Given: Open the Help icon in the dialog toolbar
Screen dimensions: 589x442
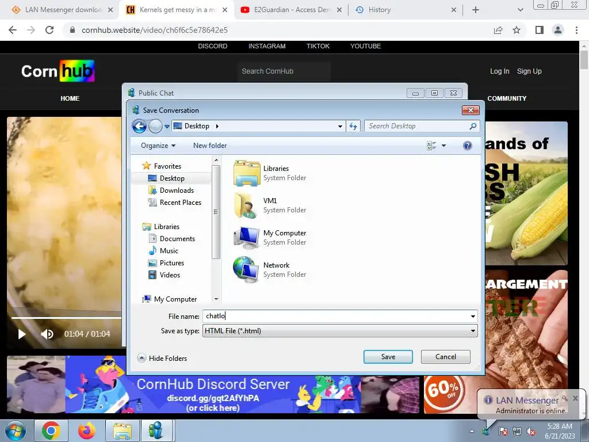Looking at the screenshot, I should click(x=467, y=146).
